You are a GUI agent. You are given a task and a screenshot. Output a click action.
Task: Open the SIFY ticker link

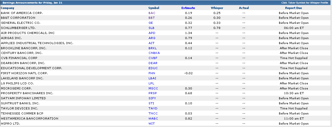pos(152,98)
